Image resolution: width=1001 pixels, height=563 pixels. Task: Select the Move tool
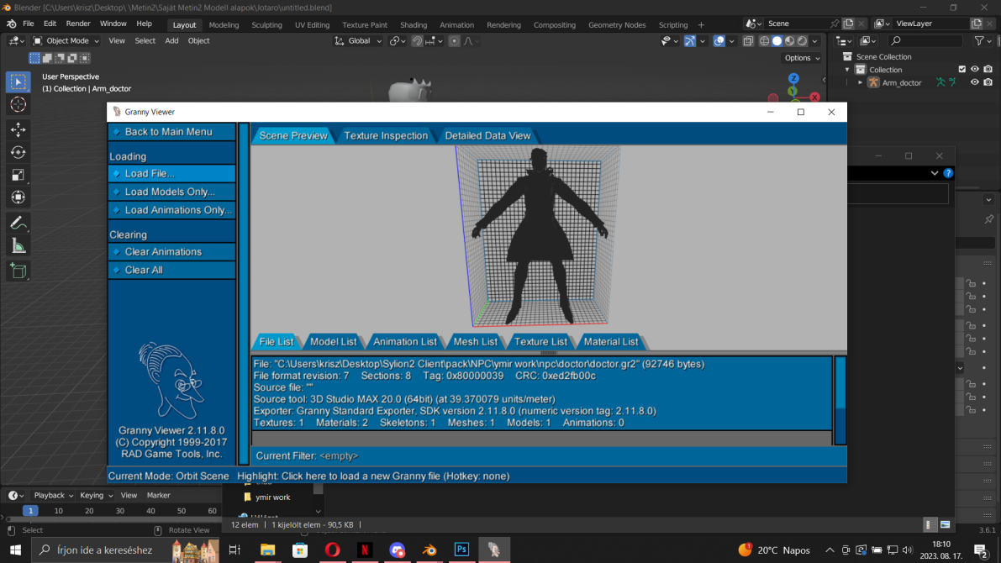[x=18, y=129]
